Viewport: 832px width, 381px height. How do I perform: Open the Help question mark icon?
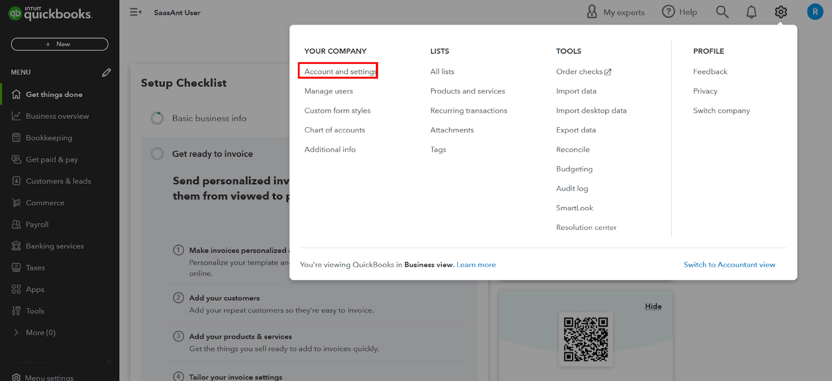coord(668,11)
